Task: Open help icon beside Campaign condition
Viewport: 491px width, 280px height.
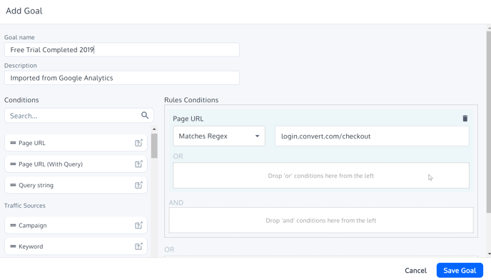Action: 138,225
